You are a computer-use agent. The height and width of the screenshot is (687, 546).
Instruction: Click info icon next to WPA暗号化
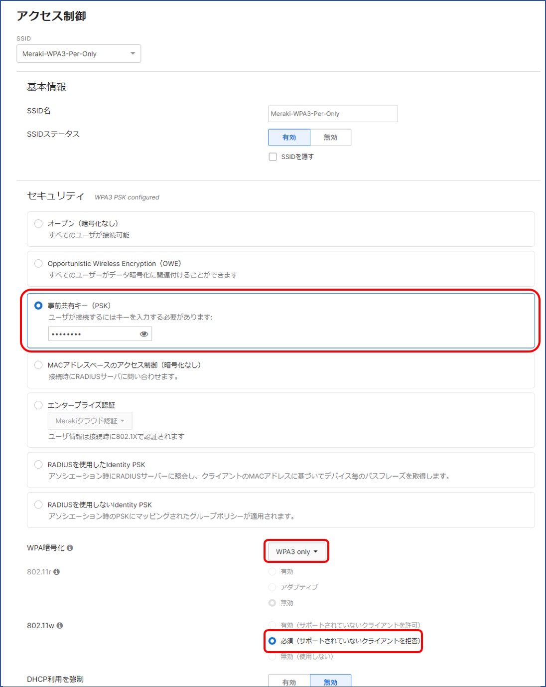(x=70, y=548)
